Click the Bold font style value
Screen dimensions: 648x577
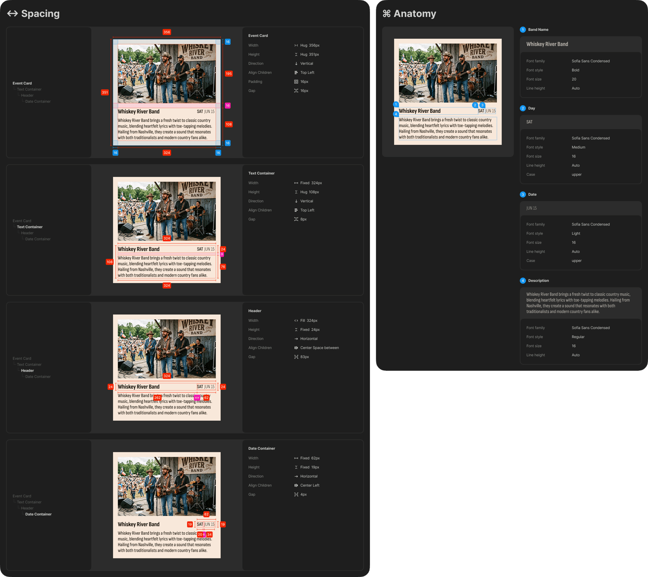575,70
